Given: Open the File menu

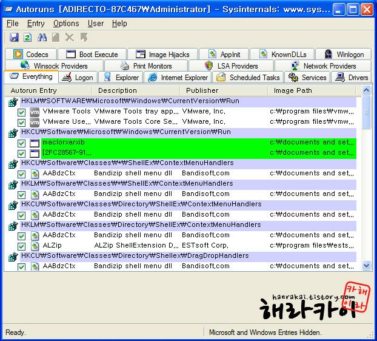Looking at the screenshot, I should click(13, 24).
